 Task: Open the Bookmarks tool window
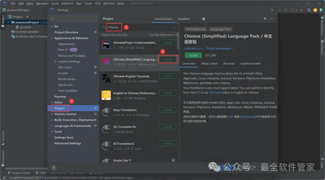point(3,158)
